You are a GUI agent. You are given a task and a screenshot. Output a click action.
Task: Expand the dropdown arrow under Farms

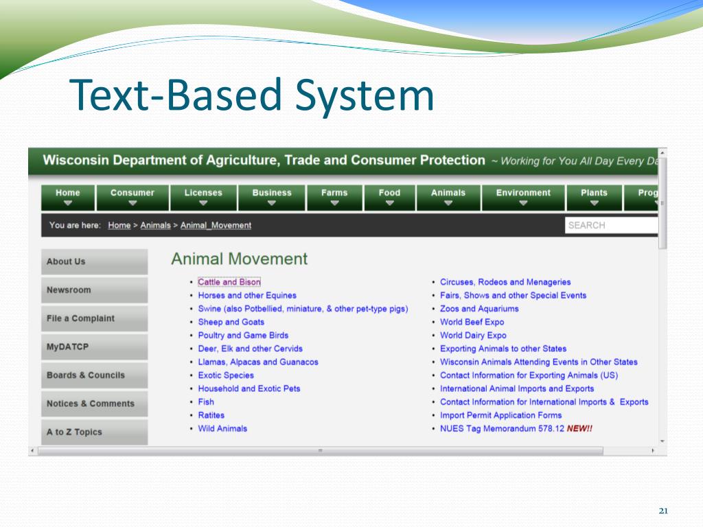[x=334, y=203]
